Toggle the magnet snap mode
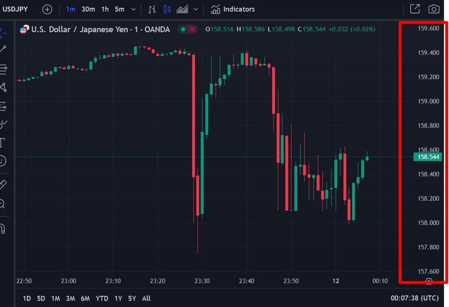449x307 pixels. point(2,228)
